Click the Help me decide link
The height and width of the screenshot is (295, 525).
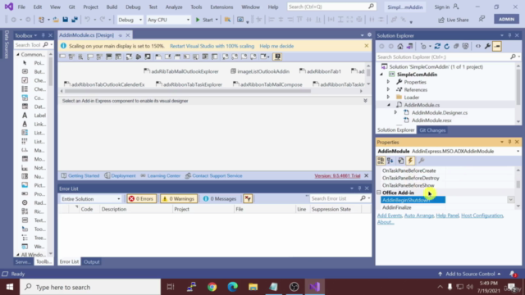coord(276,46)
